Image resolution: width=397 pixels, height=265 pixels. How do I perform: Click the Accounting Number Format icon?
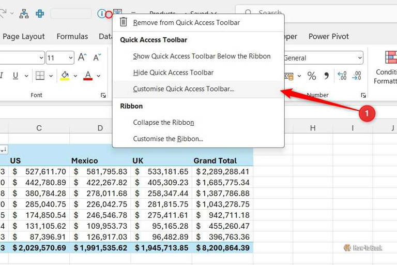point(289,76)
